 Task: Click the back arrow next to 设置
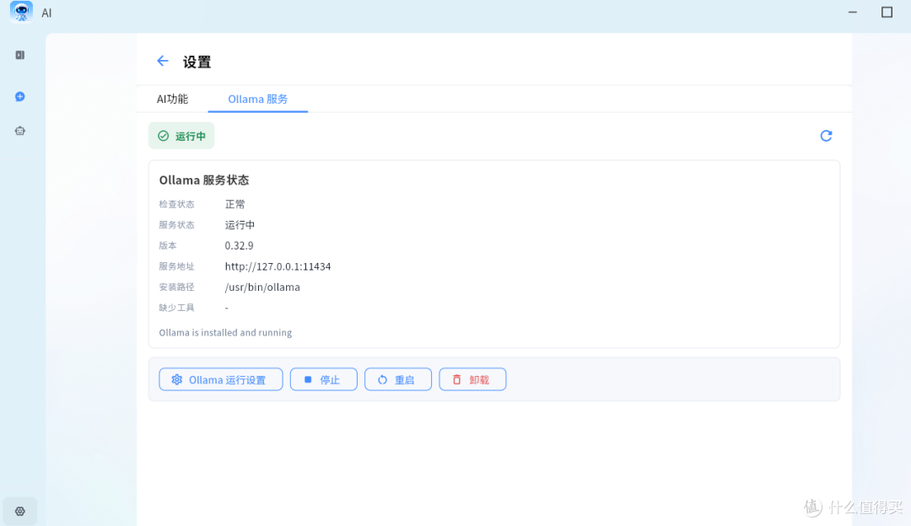(162, 61)
